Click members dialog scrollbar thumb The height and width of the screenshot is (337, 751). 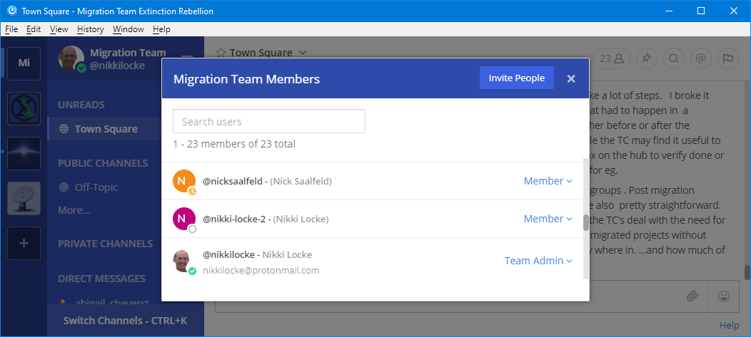586,223
